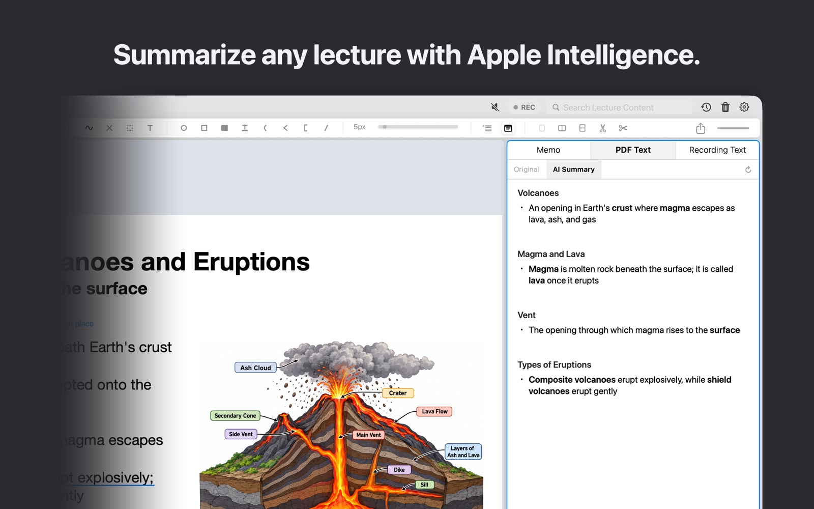Show the Original text view

(526, 169)
